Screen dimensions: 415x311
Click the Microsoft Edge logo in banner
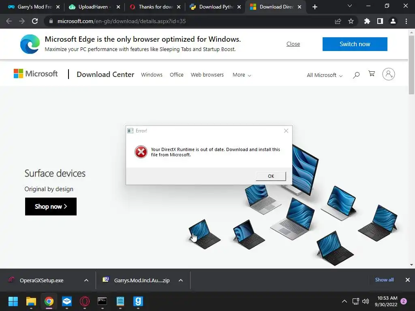pos(30,44)
